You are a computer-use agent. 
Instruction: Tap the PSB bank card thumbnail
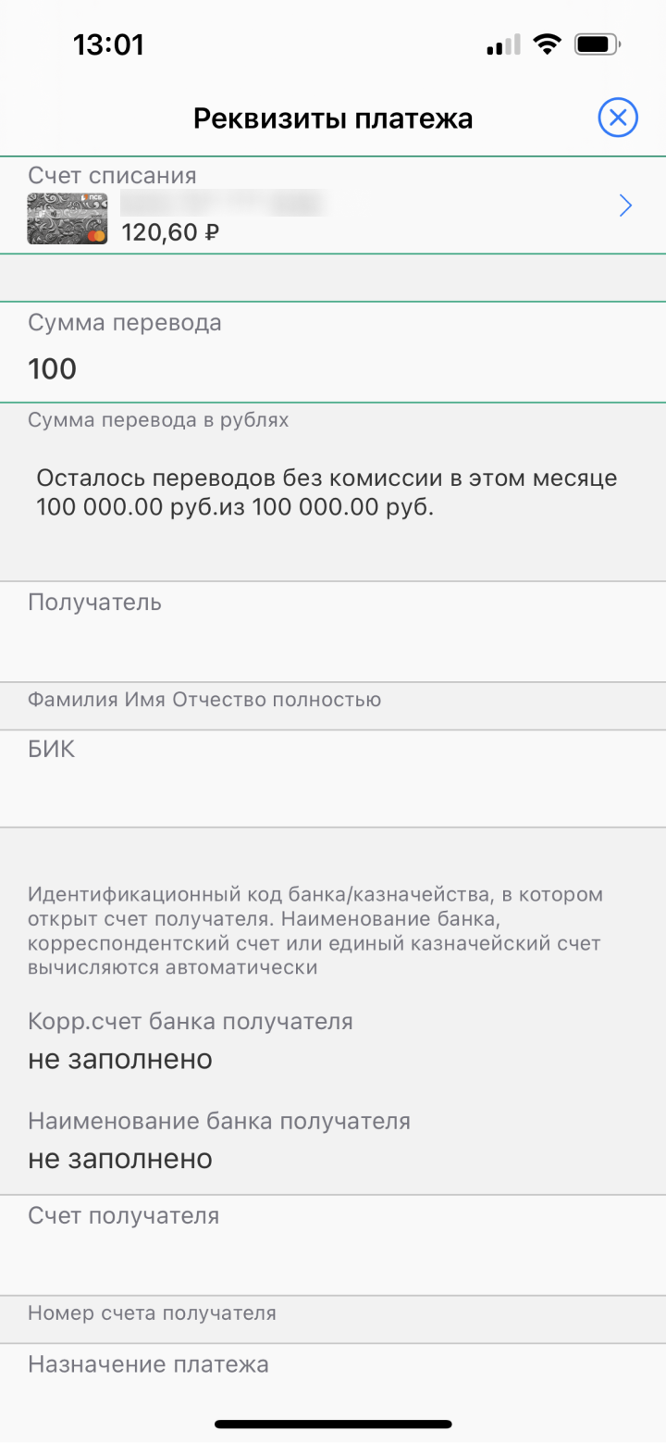(x=68, y=218)
